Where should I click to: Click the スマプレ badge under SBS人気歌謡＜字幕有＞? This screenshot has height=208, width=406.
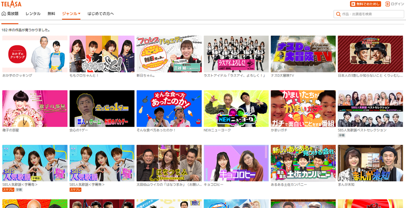(x=8, y=190)
